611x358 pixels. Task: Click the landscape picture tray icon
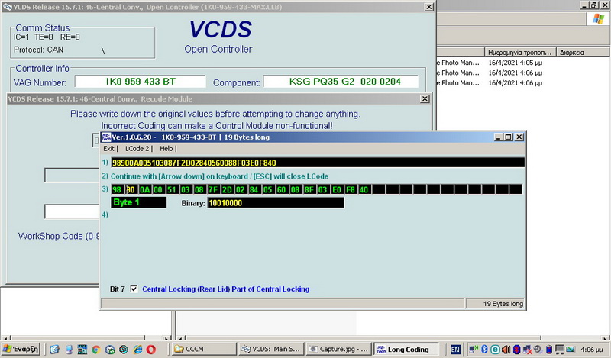571,349
